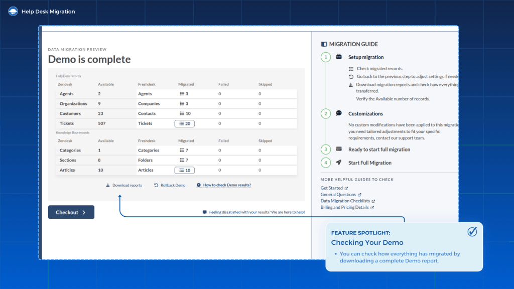Open the migrated Categories list showing 7

(x=184, y=150)
